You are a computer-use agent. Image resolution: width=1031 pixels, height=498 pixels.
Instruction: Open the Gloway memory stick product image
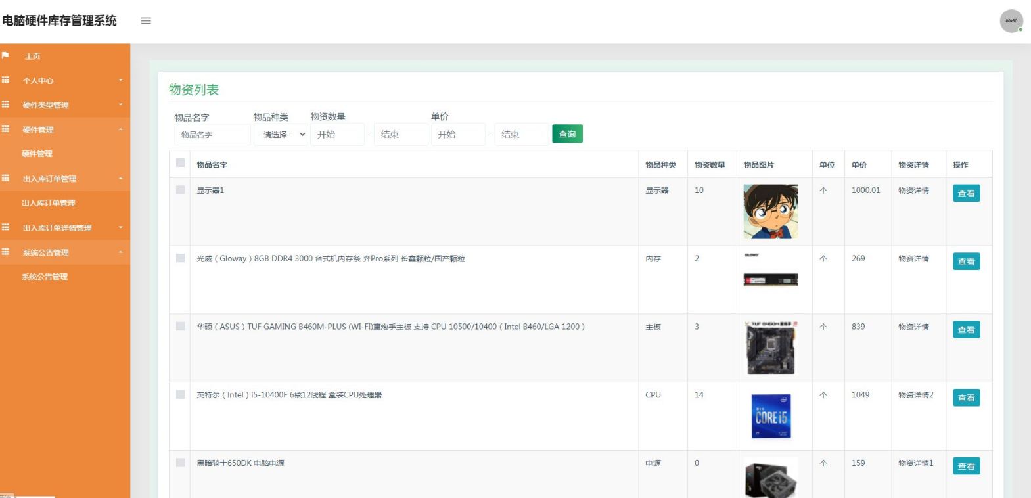point(771,280)
